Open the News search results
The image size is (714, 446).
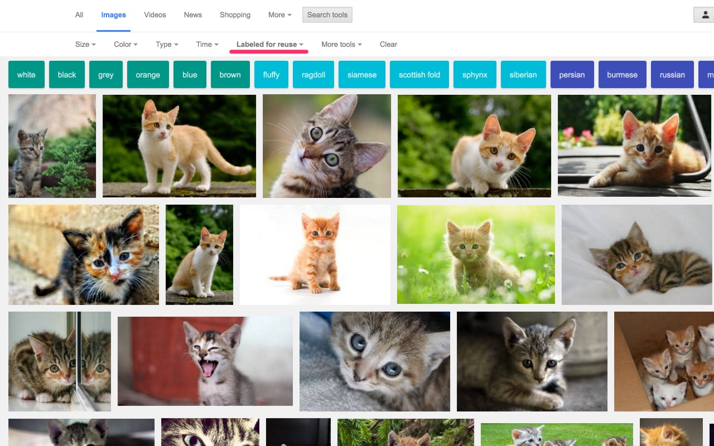(x=193, y=15)
